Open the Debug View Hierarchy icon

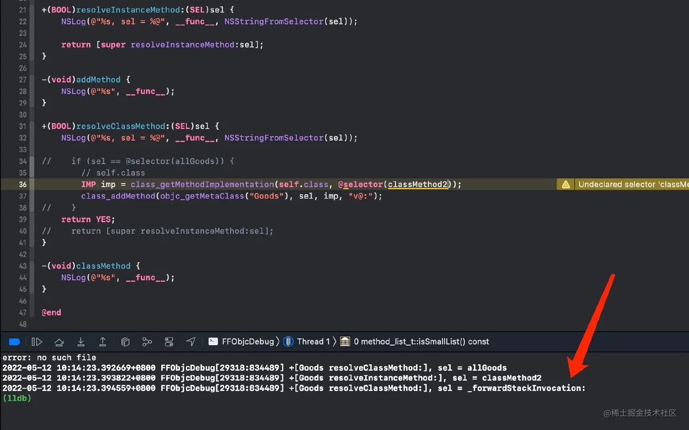(125, 342)
